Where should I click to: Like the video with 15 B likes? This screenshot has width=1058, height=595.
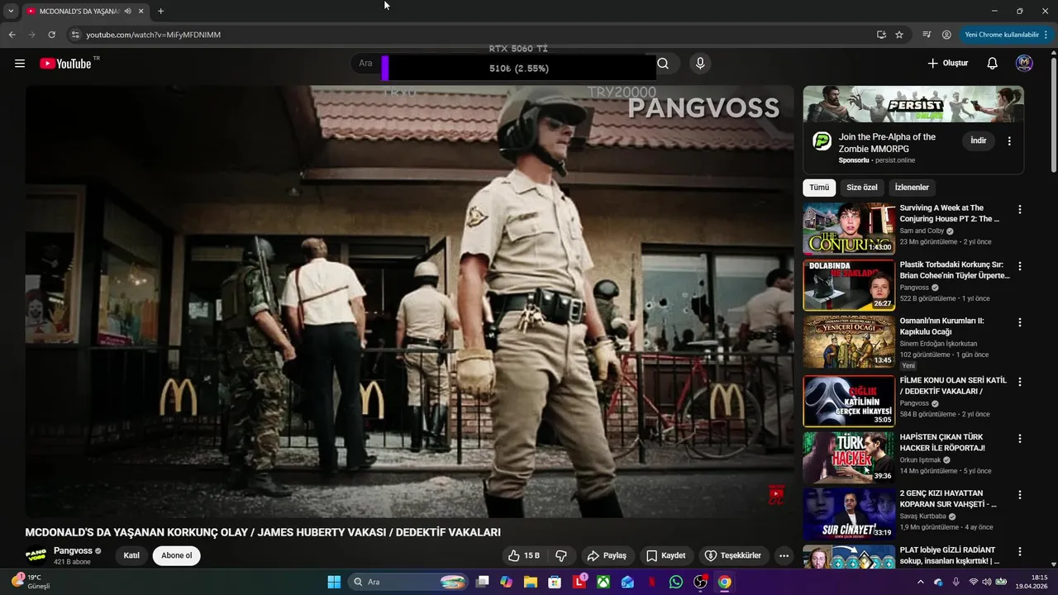(x=524, y=555)
